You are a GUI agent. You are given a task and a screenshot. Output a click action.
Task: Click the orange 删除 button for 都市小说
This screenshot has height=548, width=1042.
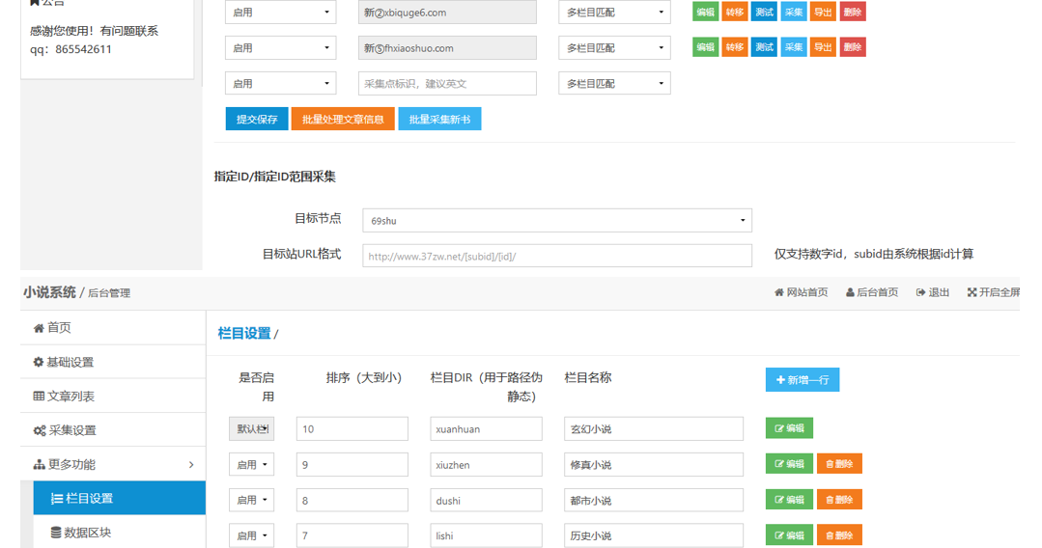838,500
